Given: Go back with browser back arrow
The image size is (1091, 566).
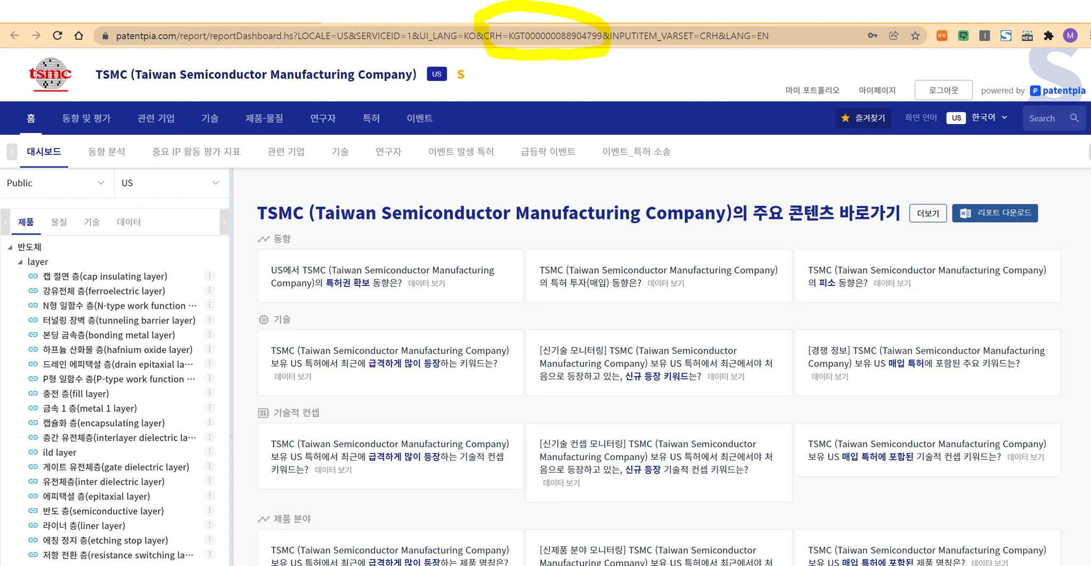Looking at the screenshot, I should (15, 36).
